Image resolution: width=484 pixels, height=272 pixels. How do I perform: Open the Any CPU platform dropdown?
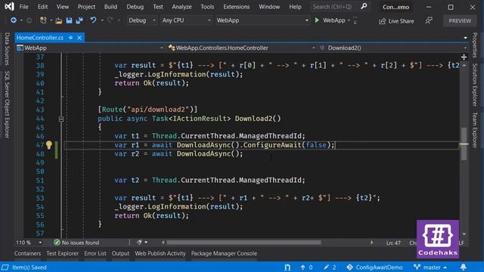coord(187,20)
